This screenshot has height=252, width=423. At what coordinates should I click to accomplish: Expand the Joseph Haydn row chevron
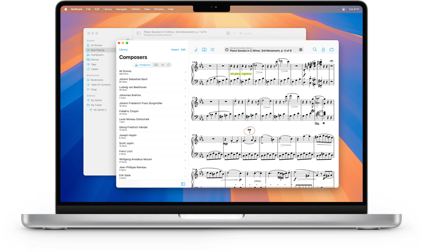(x=186, y=136)
